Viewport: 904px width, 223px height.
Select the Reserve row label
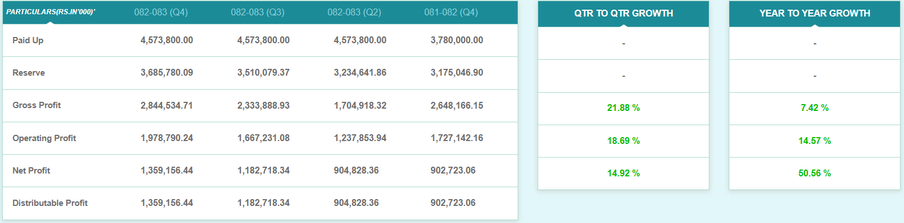(x=29, y=73)
